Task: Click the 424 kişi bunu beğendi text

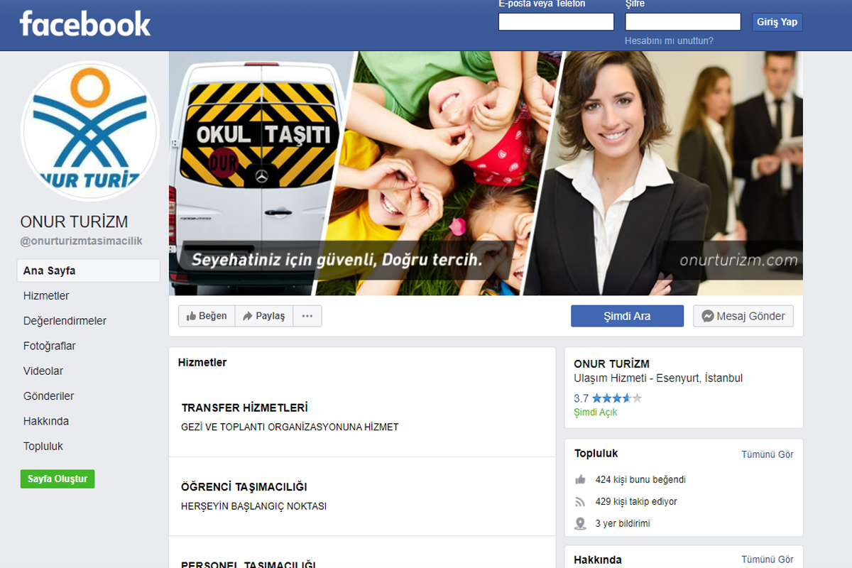Action: (640, 480)
